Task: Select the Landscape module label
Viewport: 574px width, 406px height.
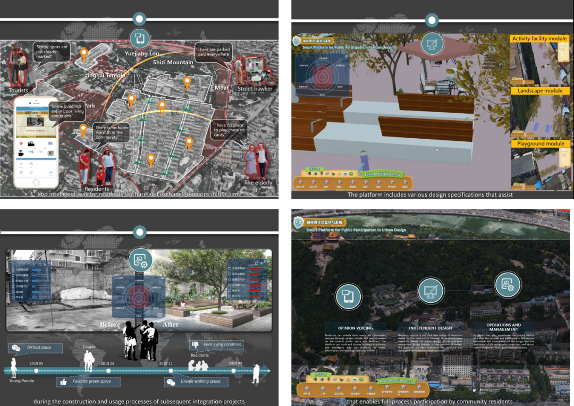Action: click(x=539, y=91)
